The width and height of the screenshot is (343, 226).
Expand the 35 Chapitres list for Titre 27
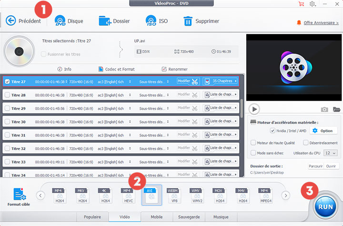pos(220,81)
